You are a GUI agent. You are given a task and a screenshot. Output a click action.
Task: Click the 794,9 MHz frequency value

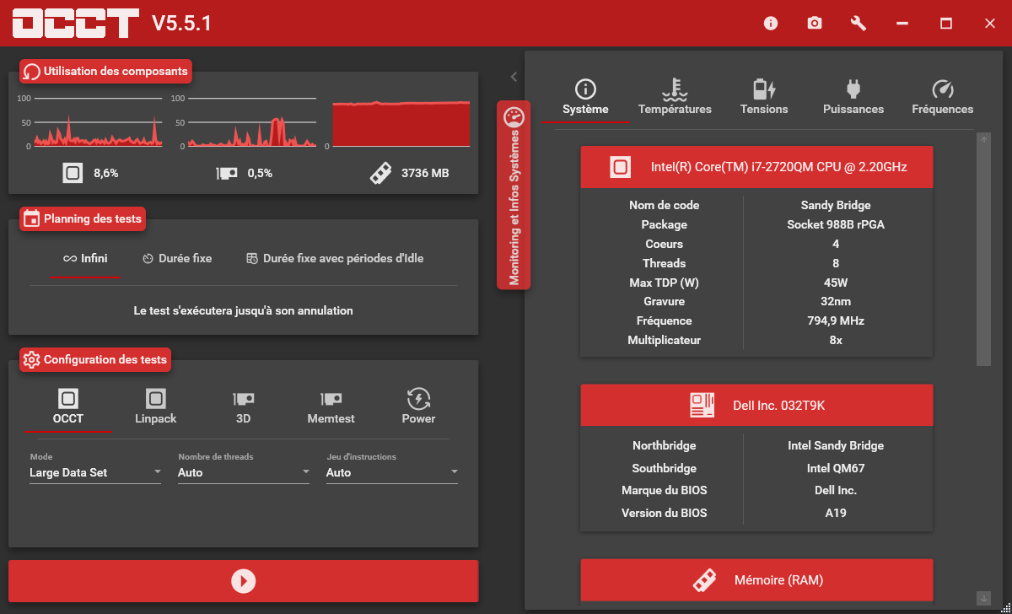coord(836,320)
